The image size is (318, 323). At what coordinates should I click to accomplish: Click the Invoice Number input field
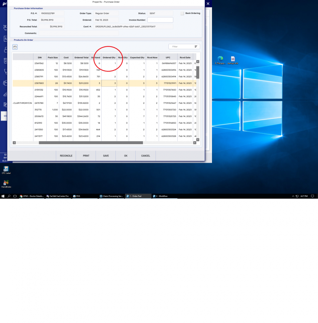coord(160,20)
